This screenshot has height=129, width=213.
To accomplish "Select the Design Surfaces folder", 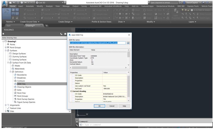I will click(x=19, y=54).
